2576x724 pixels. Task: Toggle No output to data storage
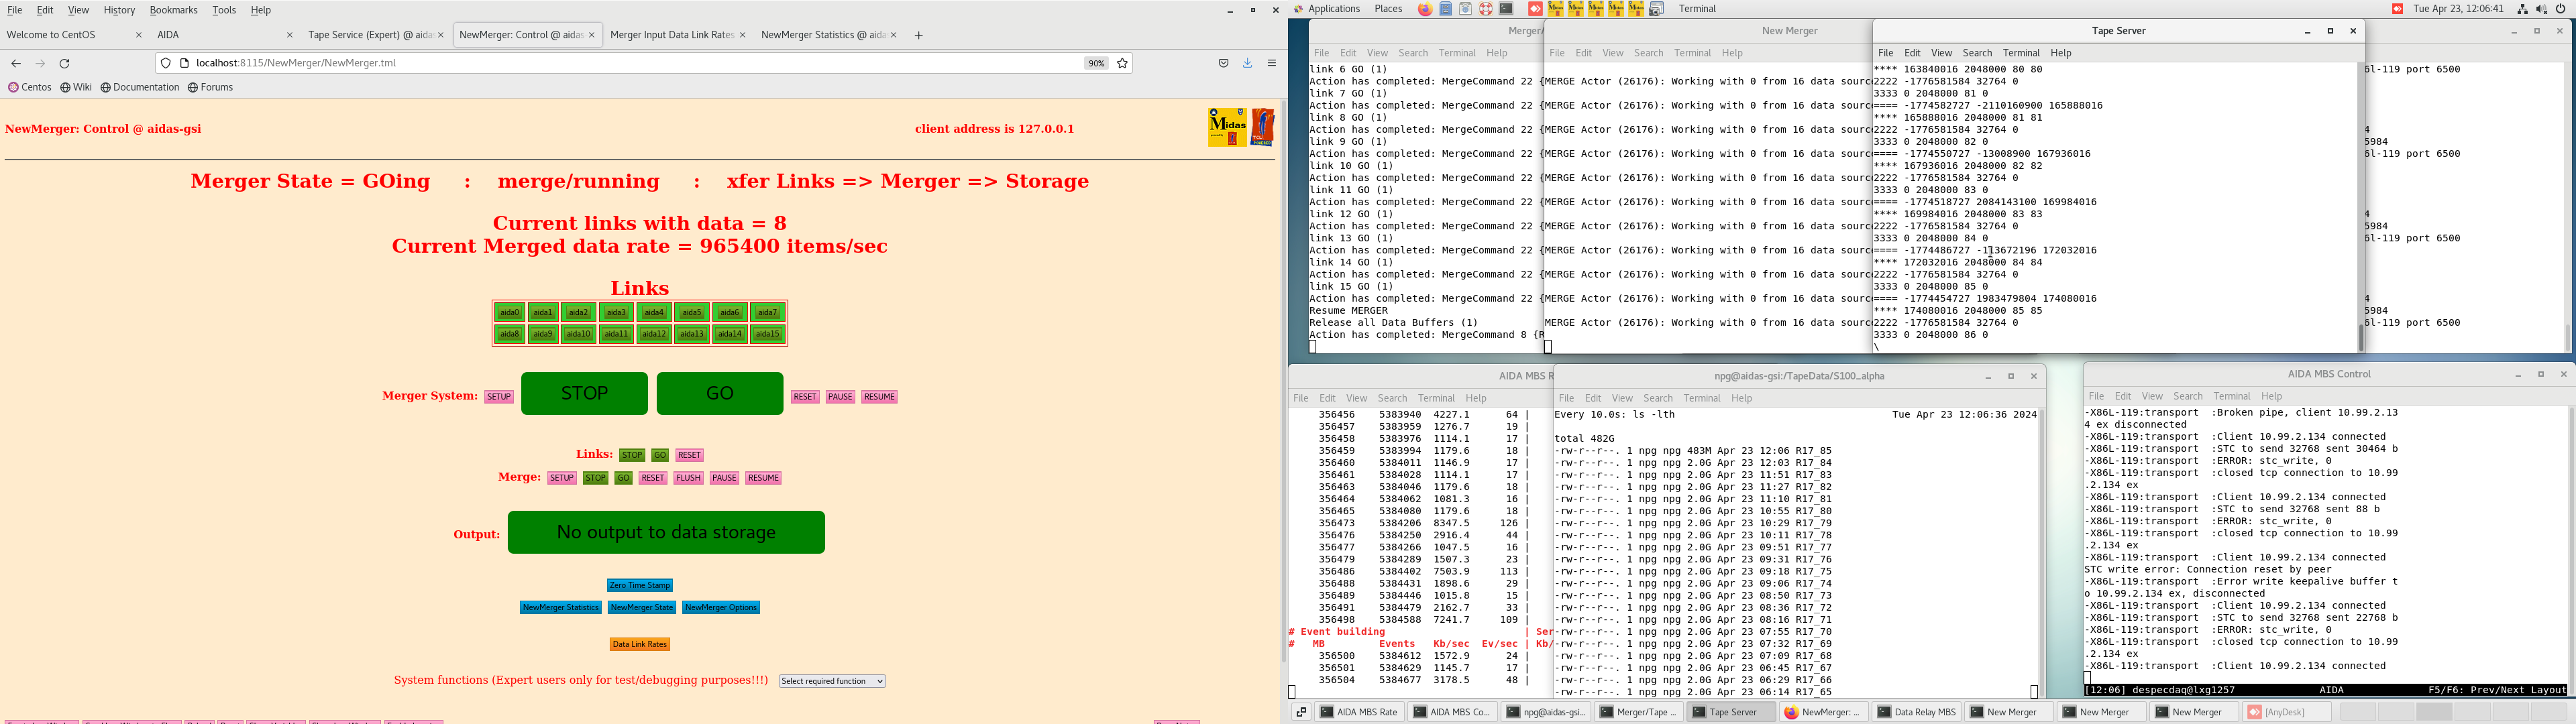tap(666, 532)
